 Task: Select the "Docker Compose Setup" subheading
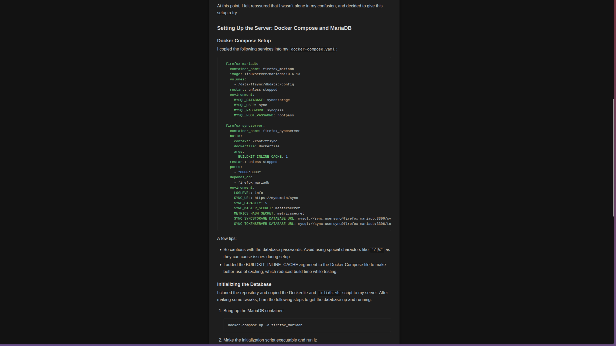(244, 41)
